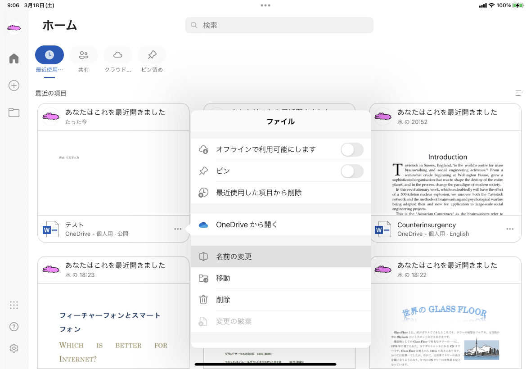Toggle オフラインで利用可能にします switch
The image size is (531, 369).
coord(352,149)
